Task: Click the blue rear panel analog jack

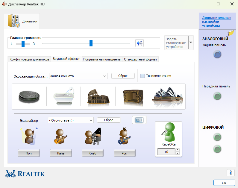Action: click(217, 54)
